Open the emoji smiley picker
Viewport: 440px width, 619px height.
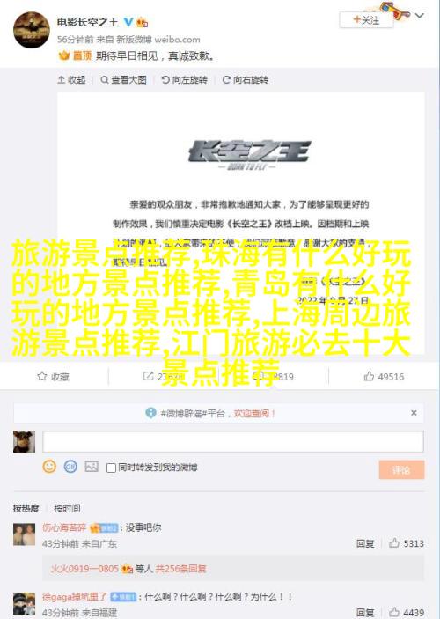pos(49,467)
